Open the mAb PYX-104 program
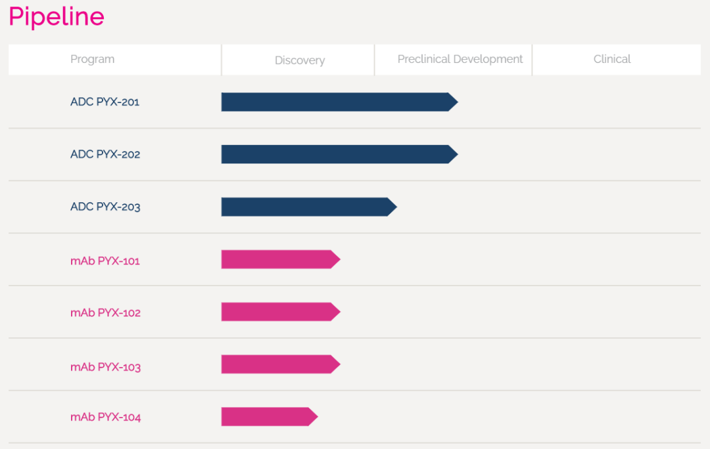Viewport: 710px width, 449px height. [105, 417]
